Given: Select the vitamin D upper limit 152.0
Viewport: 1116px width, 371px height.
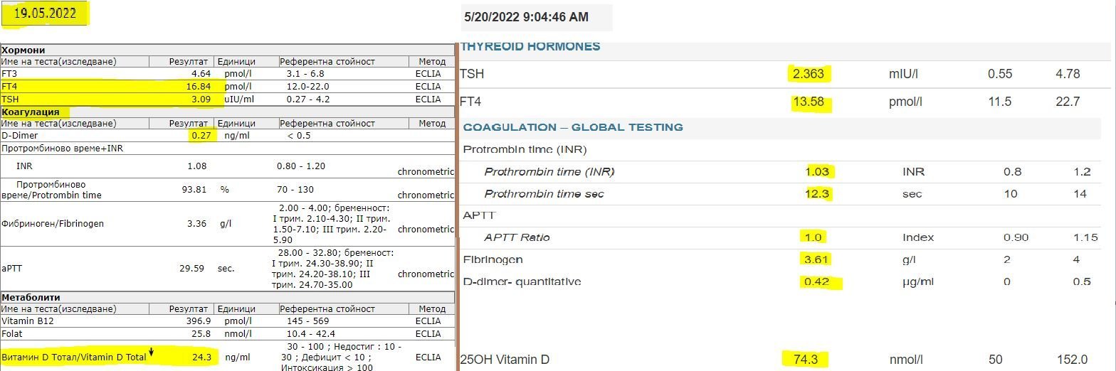Looking at the screenshot, I should (x=1073, y=360).
